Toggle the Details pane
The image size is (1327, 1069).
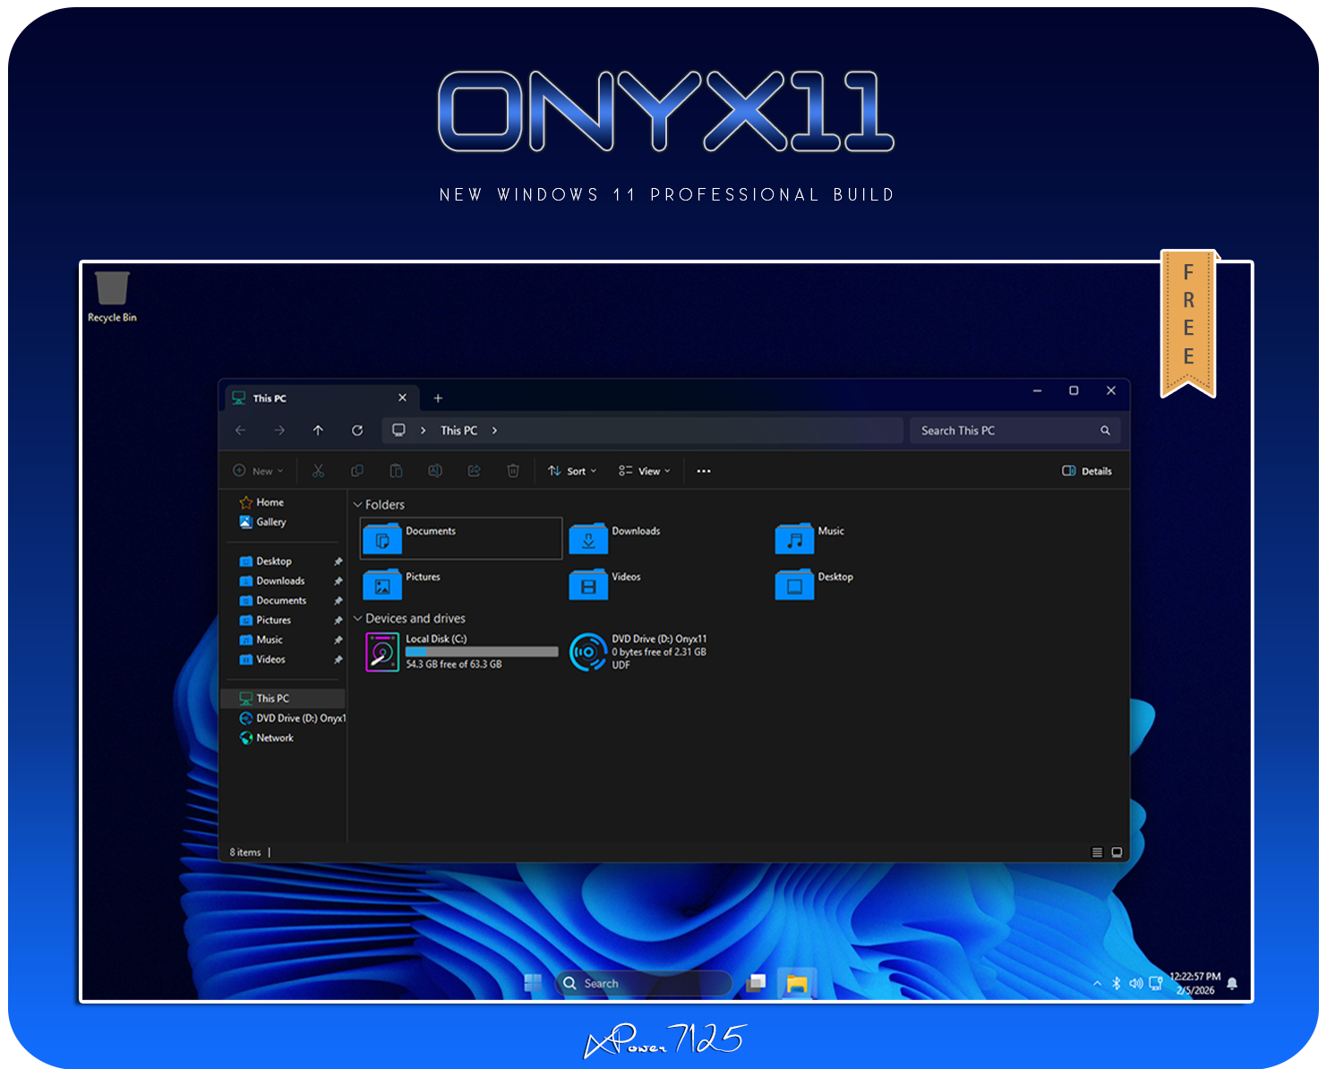click(x=1087, y=471)
